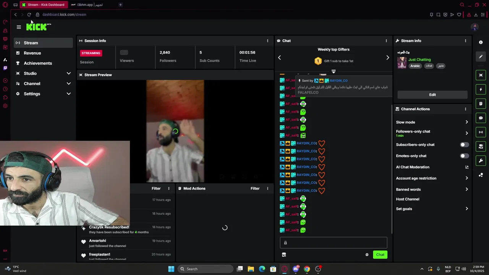The height and width of the screenshot is (275, 489).
Task: Open the user avatar at top right
Action: [475, 27]
